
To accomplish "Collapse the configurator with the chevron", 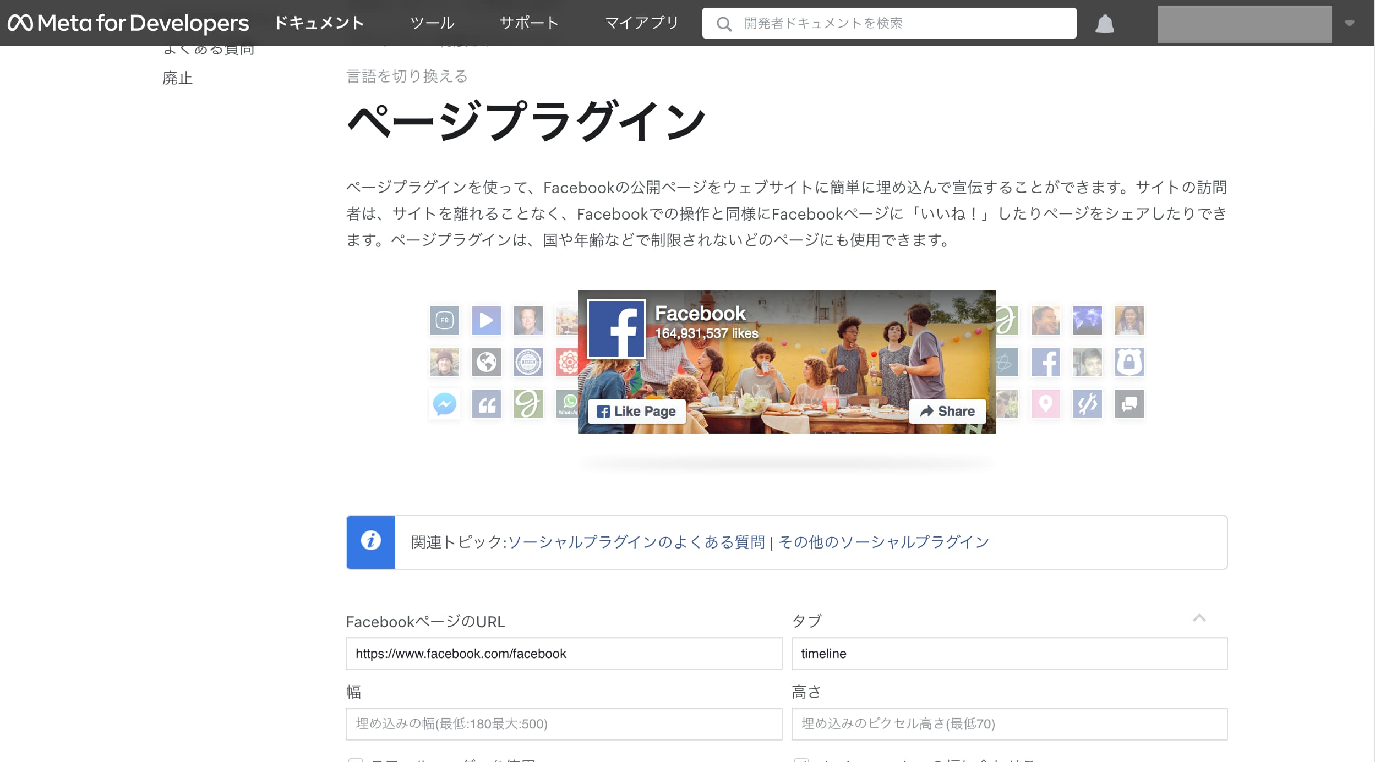I will (x=1199, y=618).
